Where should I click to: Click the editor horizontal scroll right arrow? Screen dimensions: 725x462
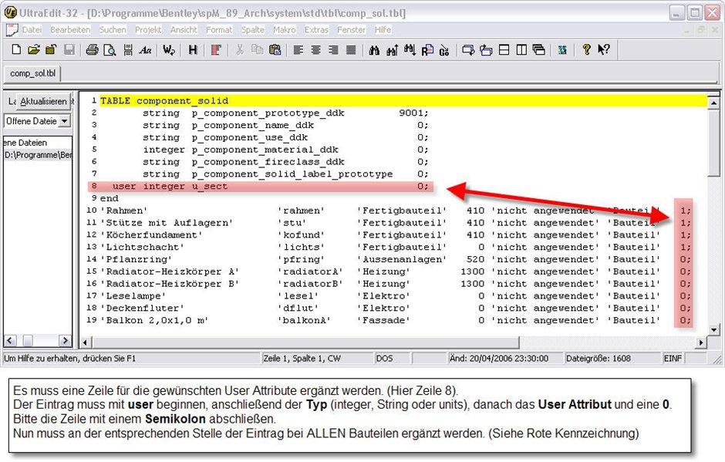(701, 342)
